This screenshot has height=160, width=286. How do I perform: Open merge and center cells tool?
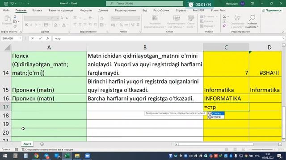(x=102, y=25)
